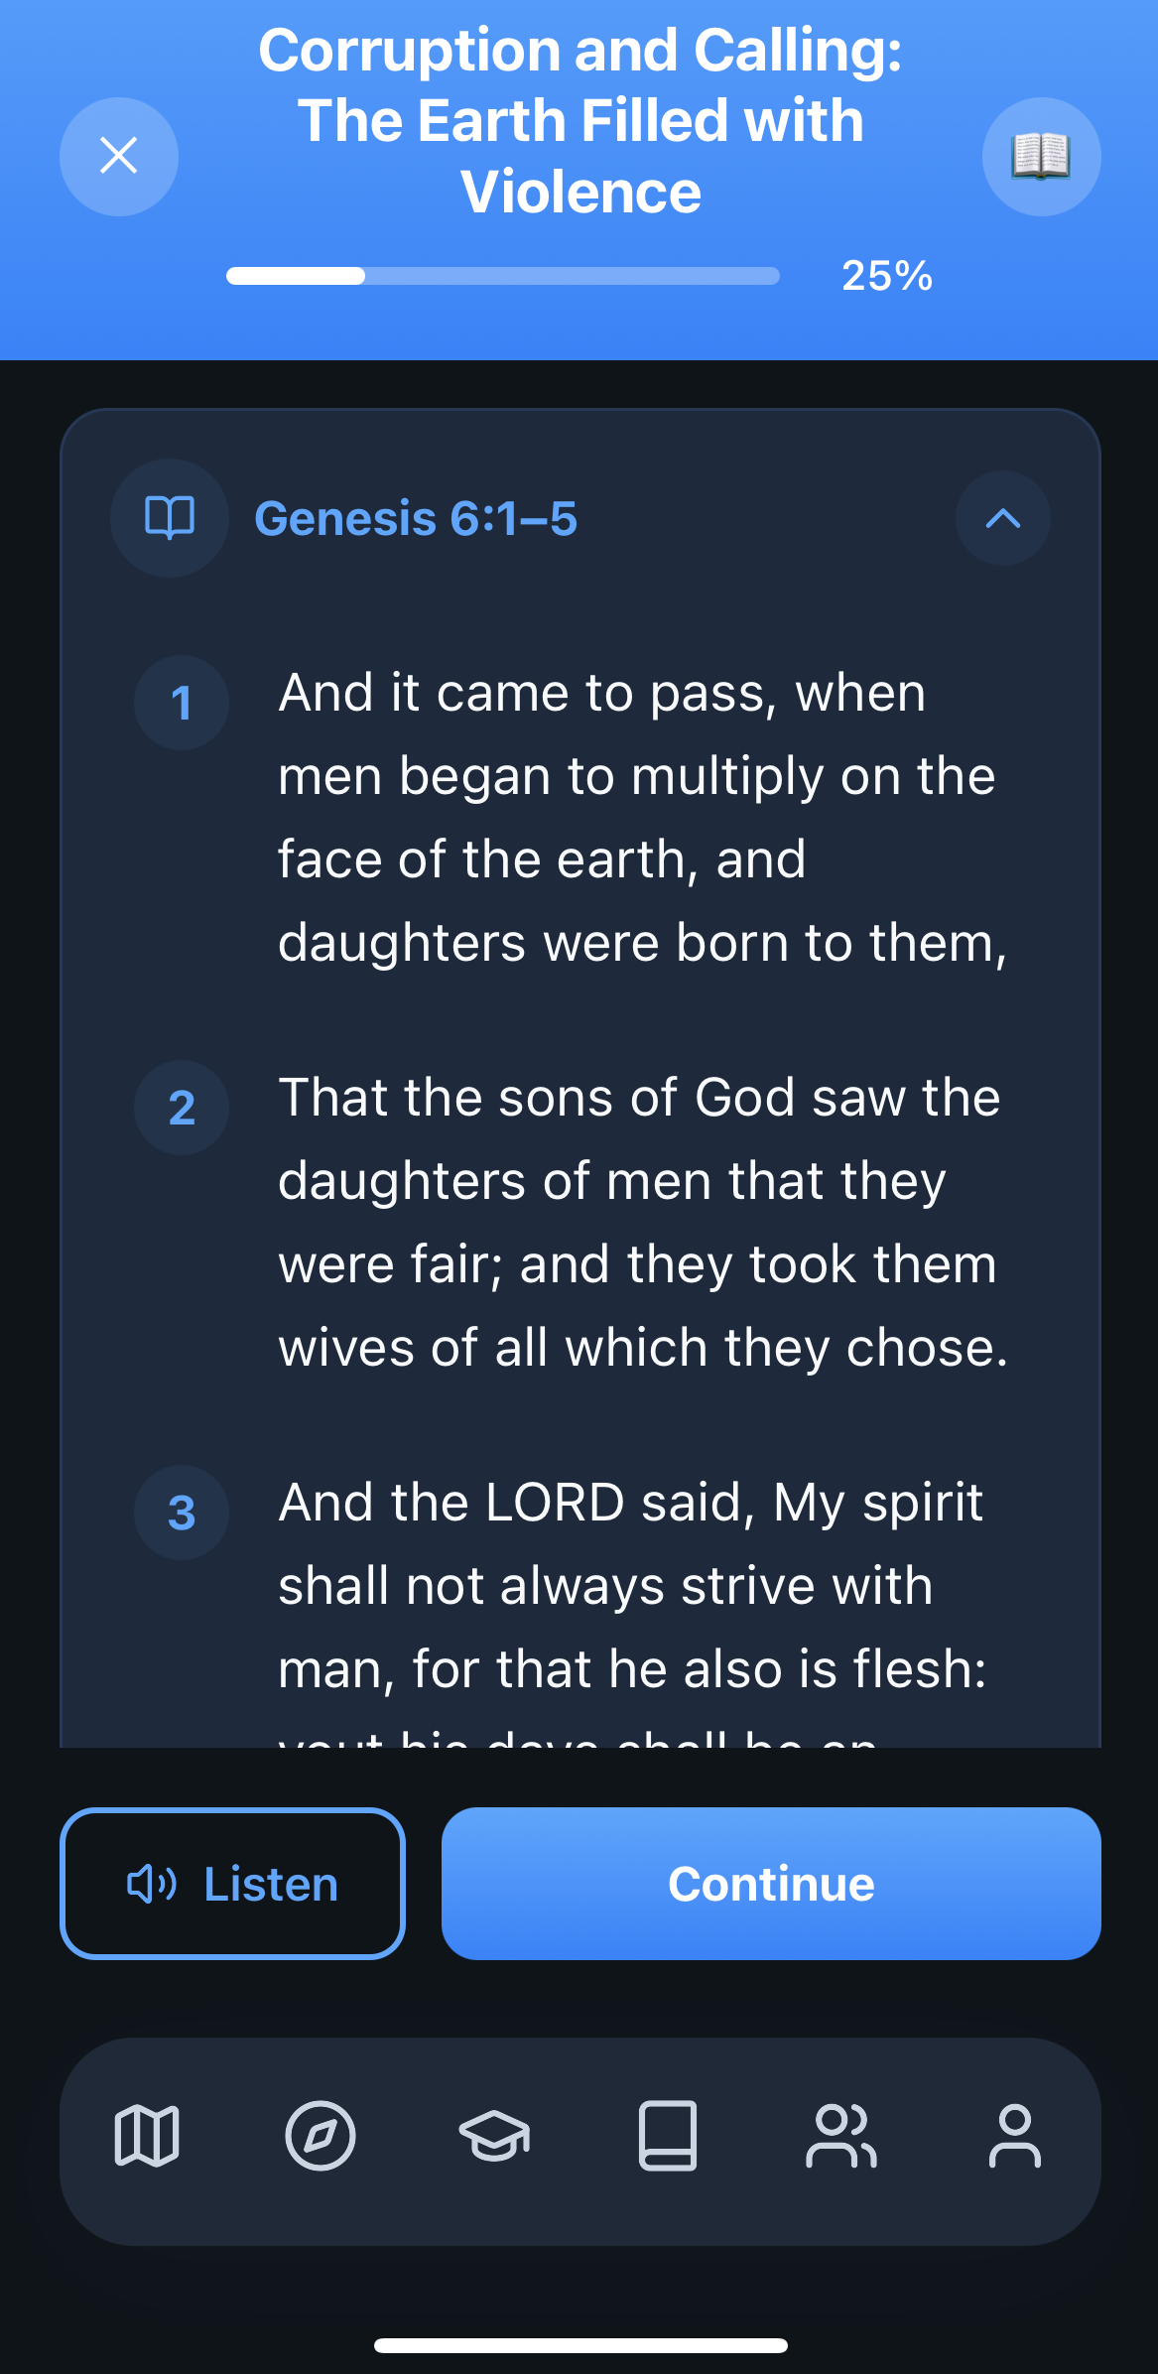The width and height of the screenshot is (1158, 2374).
Task: Open the Bible book icon in header
Action: (1041, 156)
